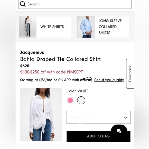
Task: Click the blue striped shirt thumbnail
Action: pos(86,27)
